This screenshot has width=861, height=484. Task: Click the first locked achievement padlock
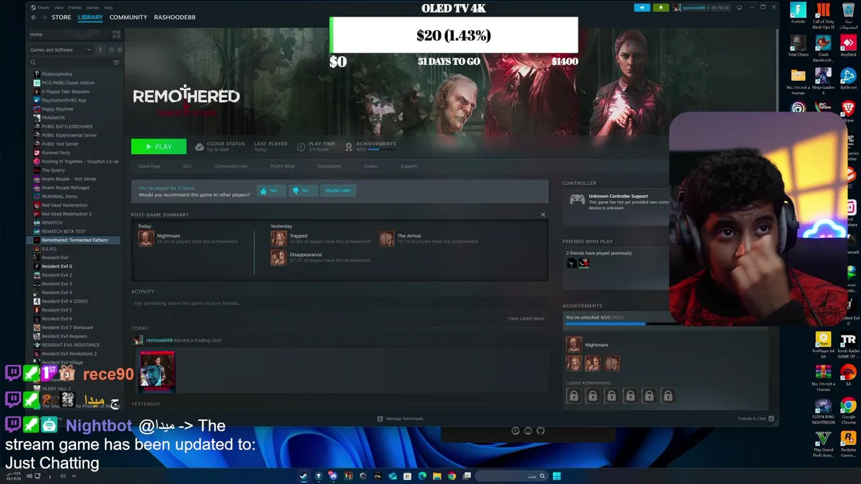click(x=574, y=396)
